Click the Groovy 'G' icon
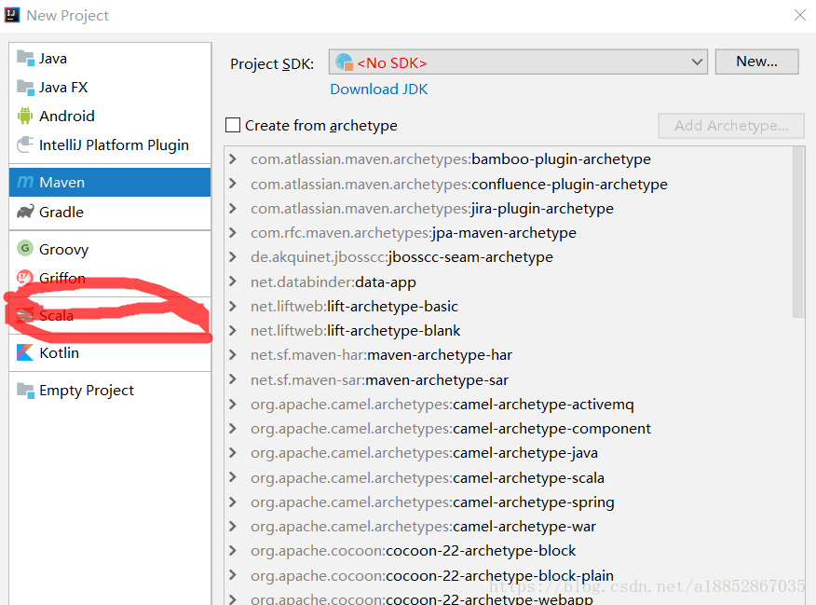This screenshot has width=816, height=605. [x=25, y=248]
